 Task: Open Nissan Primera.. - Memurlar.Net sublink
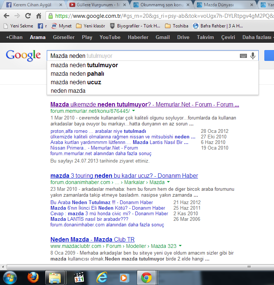click(94, 148)
